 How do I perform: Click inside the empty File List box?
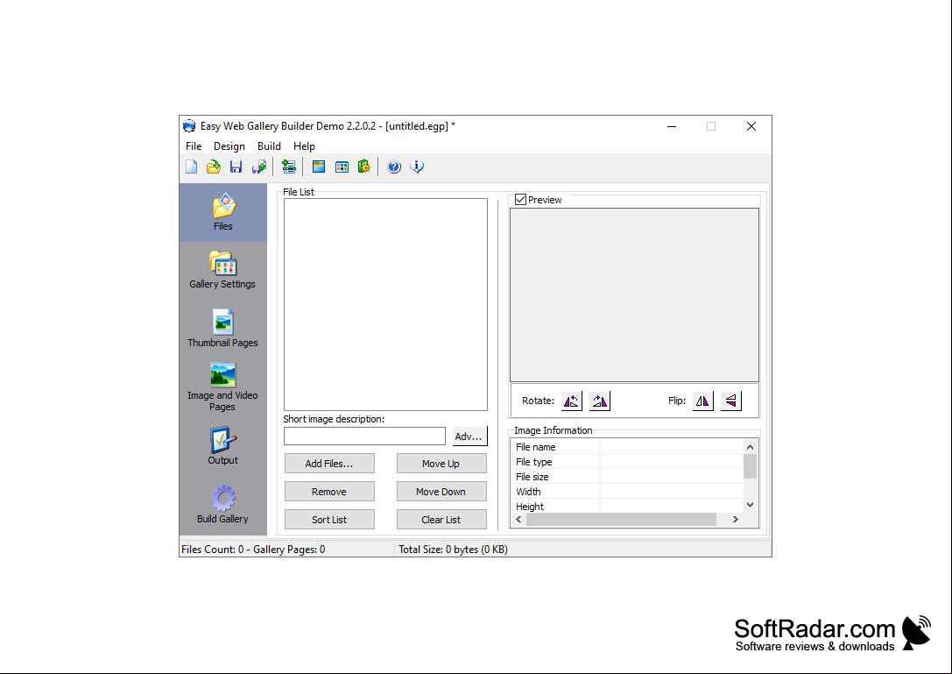point(385,304)
